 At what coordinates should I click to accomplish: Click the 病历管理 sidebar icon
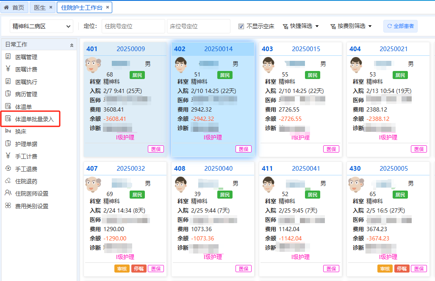coord(8,94)
